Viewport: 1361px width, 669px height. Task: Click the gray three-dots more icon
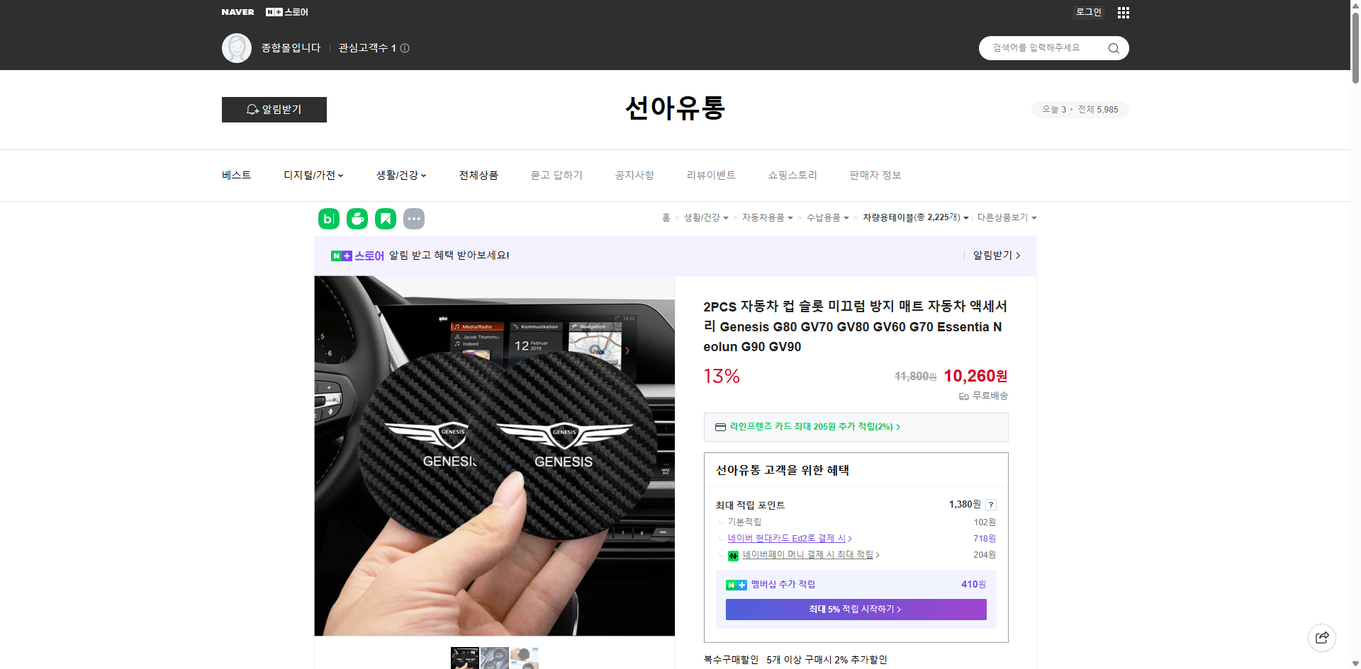(414, 219)
